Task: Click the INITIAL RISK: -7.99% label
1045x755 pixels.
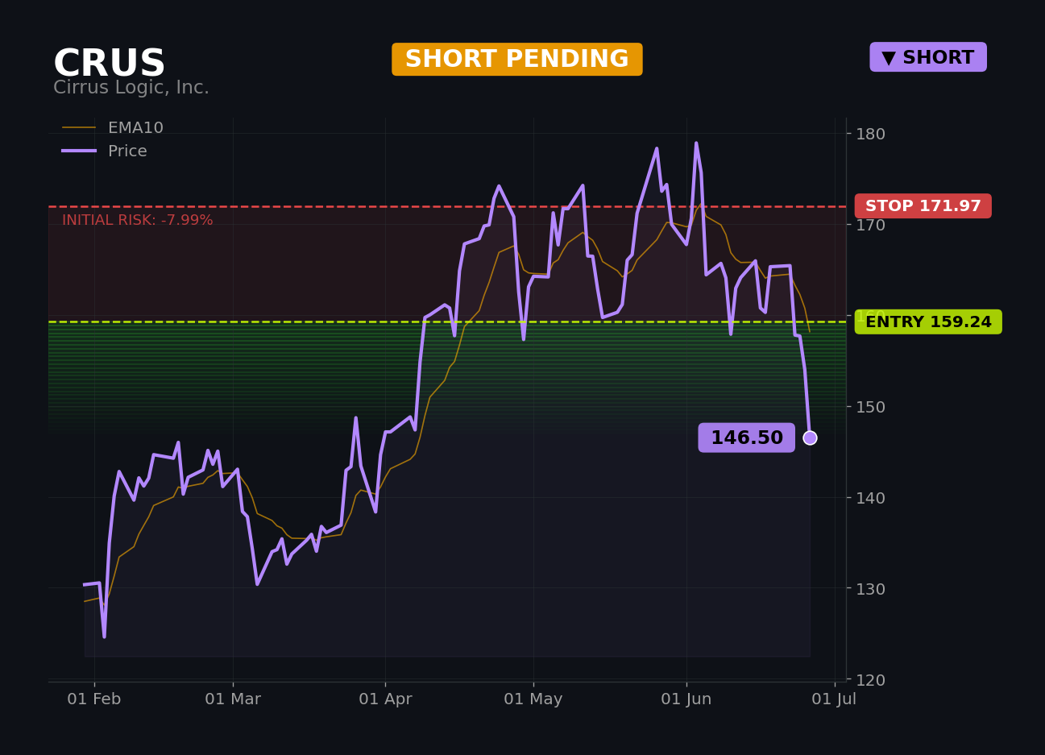Action: 138,220
